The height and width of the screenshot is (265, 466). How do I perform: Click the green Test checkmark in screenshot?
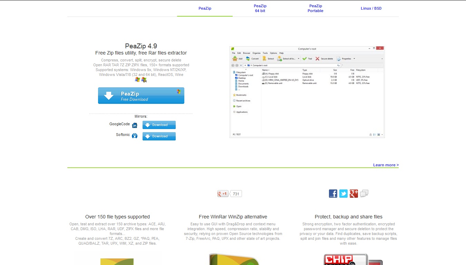pos(304,59)
